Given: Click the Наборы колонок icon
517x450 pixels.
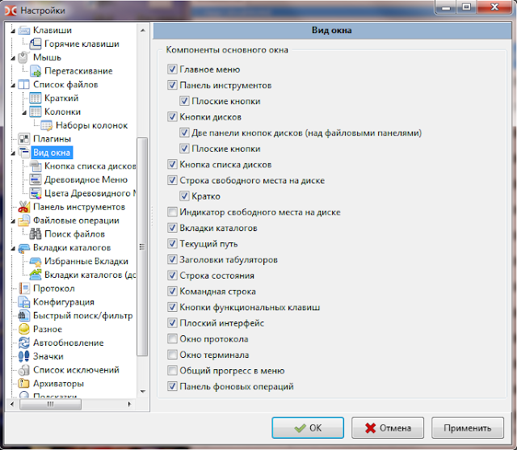Looking at the screenshot, I should tap(47, 125).
